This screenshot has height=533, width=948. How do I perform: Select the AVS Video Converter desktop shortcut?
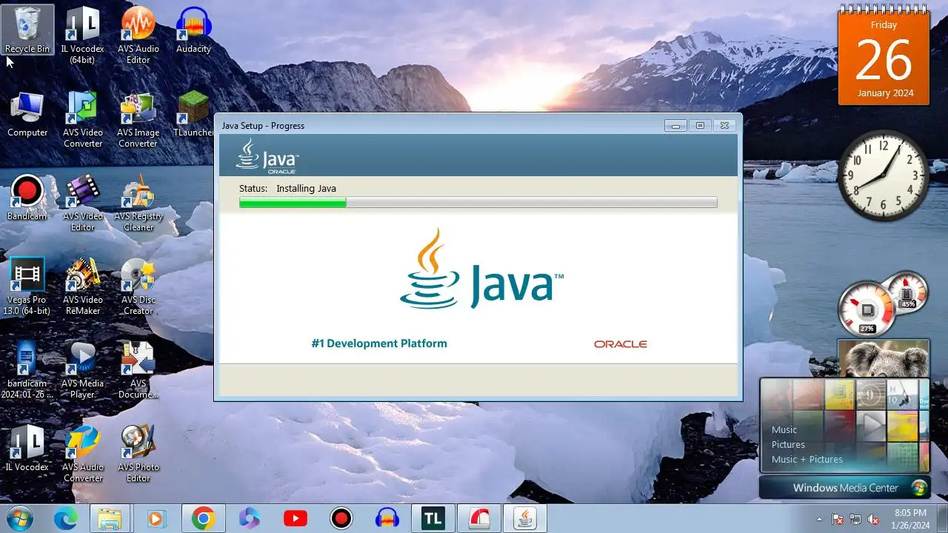(x=82, y=119)
